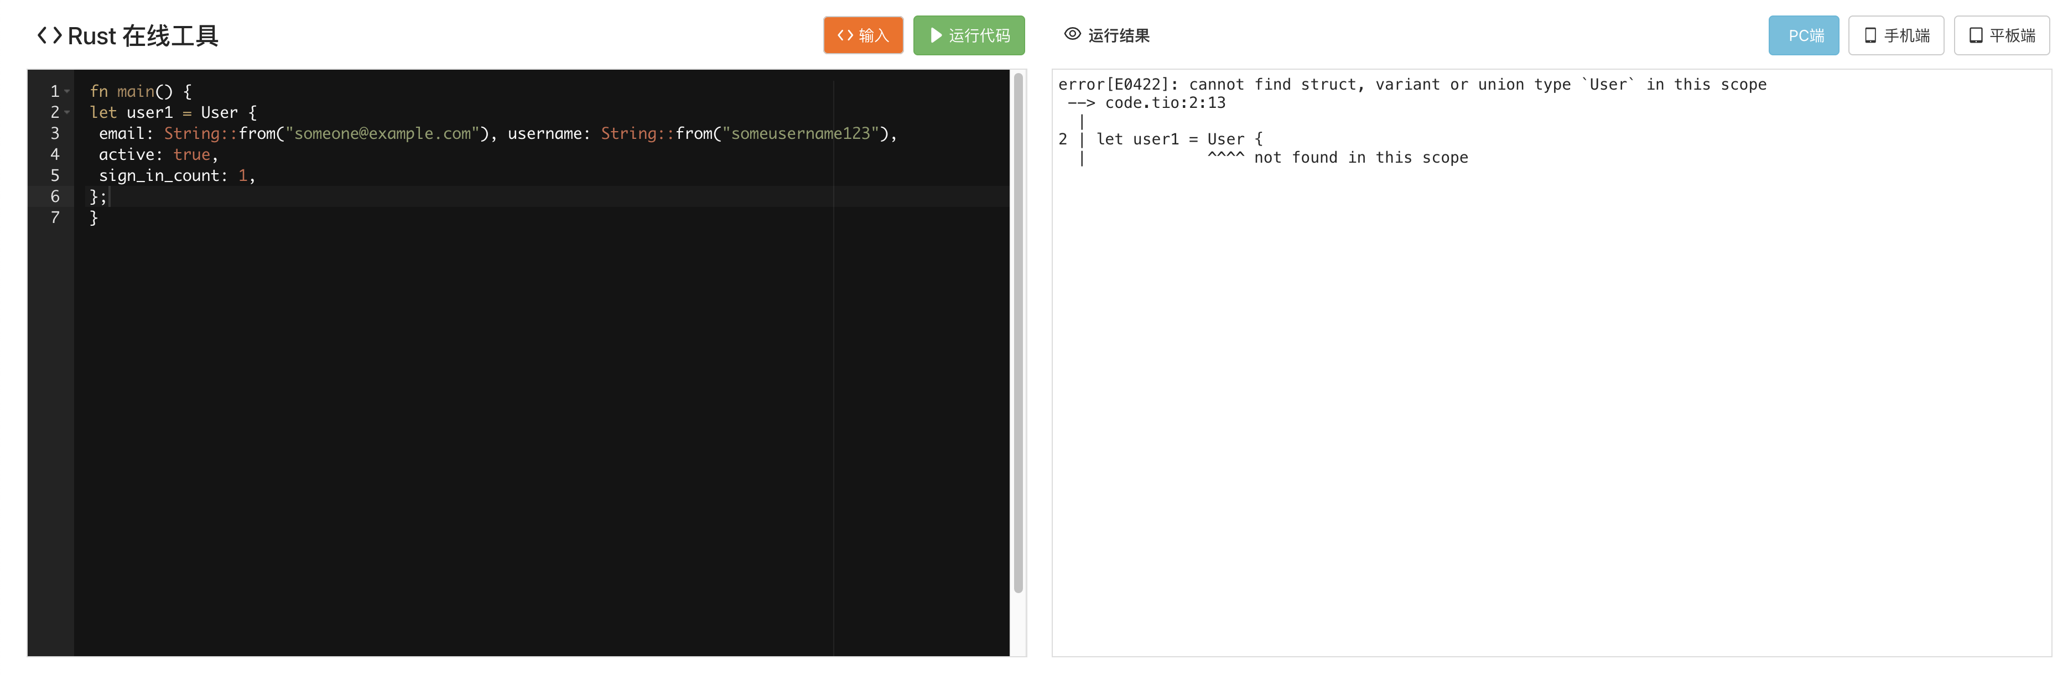Click the phone icon on the 手机端 button
Screen dimensions: 2068x675
tap(1870, 35)
